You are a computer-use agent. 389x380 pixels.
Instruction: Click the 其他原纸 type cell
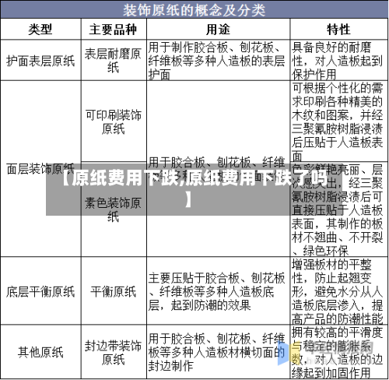(x=40, y=352)
